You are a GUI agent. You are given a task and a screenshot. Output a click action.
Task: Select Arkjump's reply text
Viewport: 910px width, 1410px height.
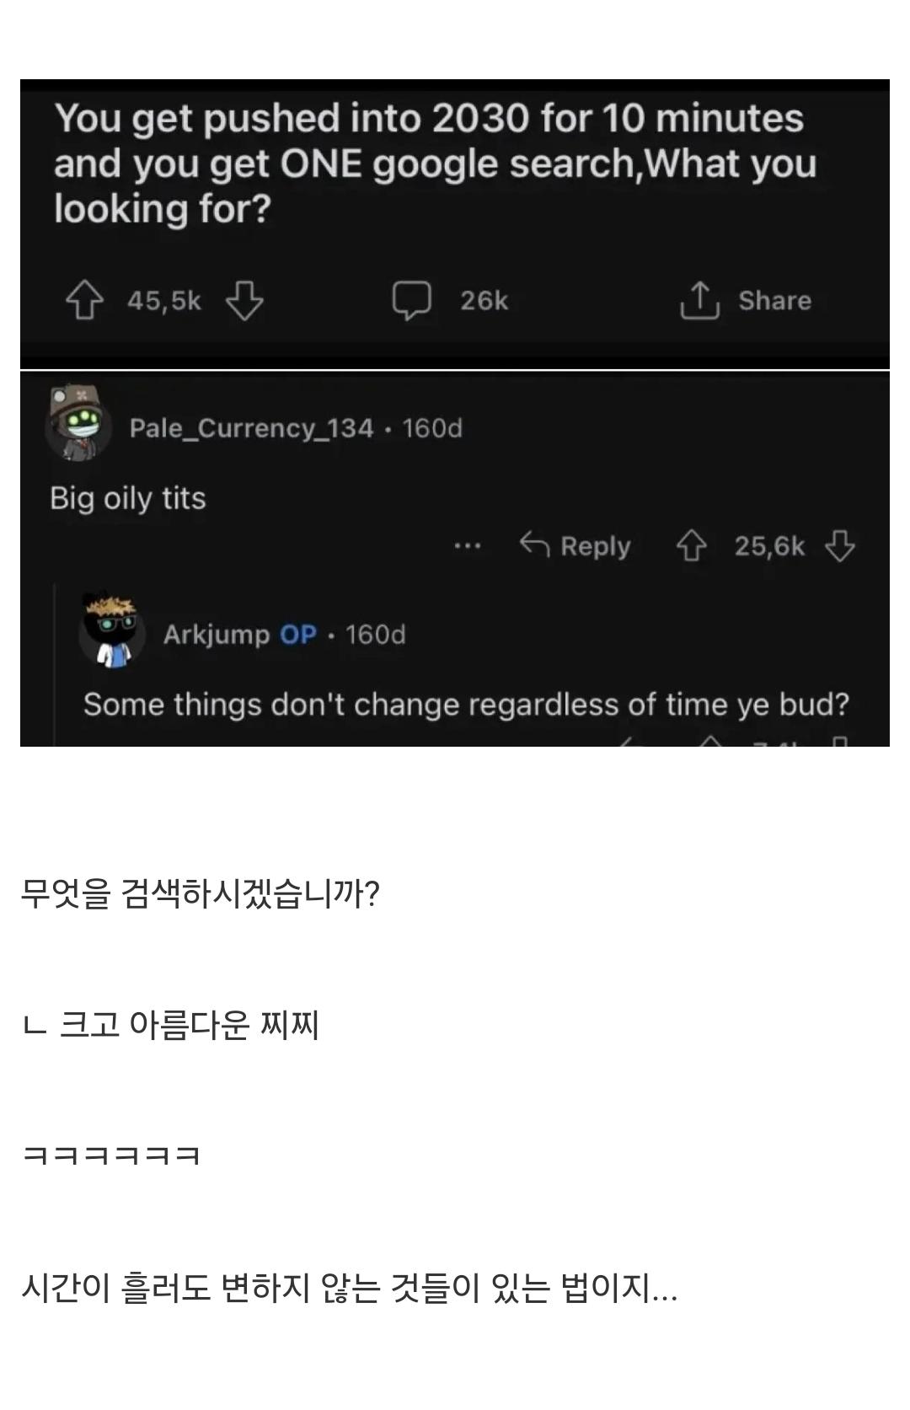[x=466, y=704]
